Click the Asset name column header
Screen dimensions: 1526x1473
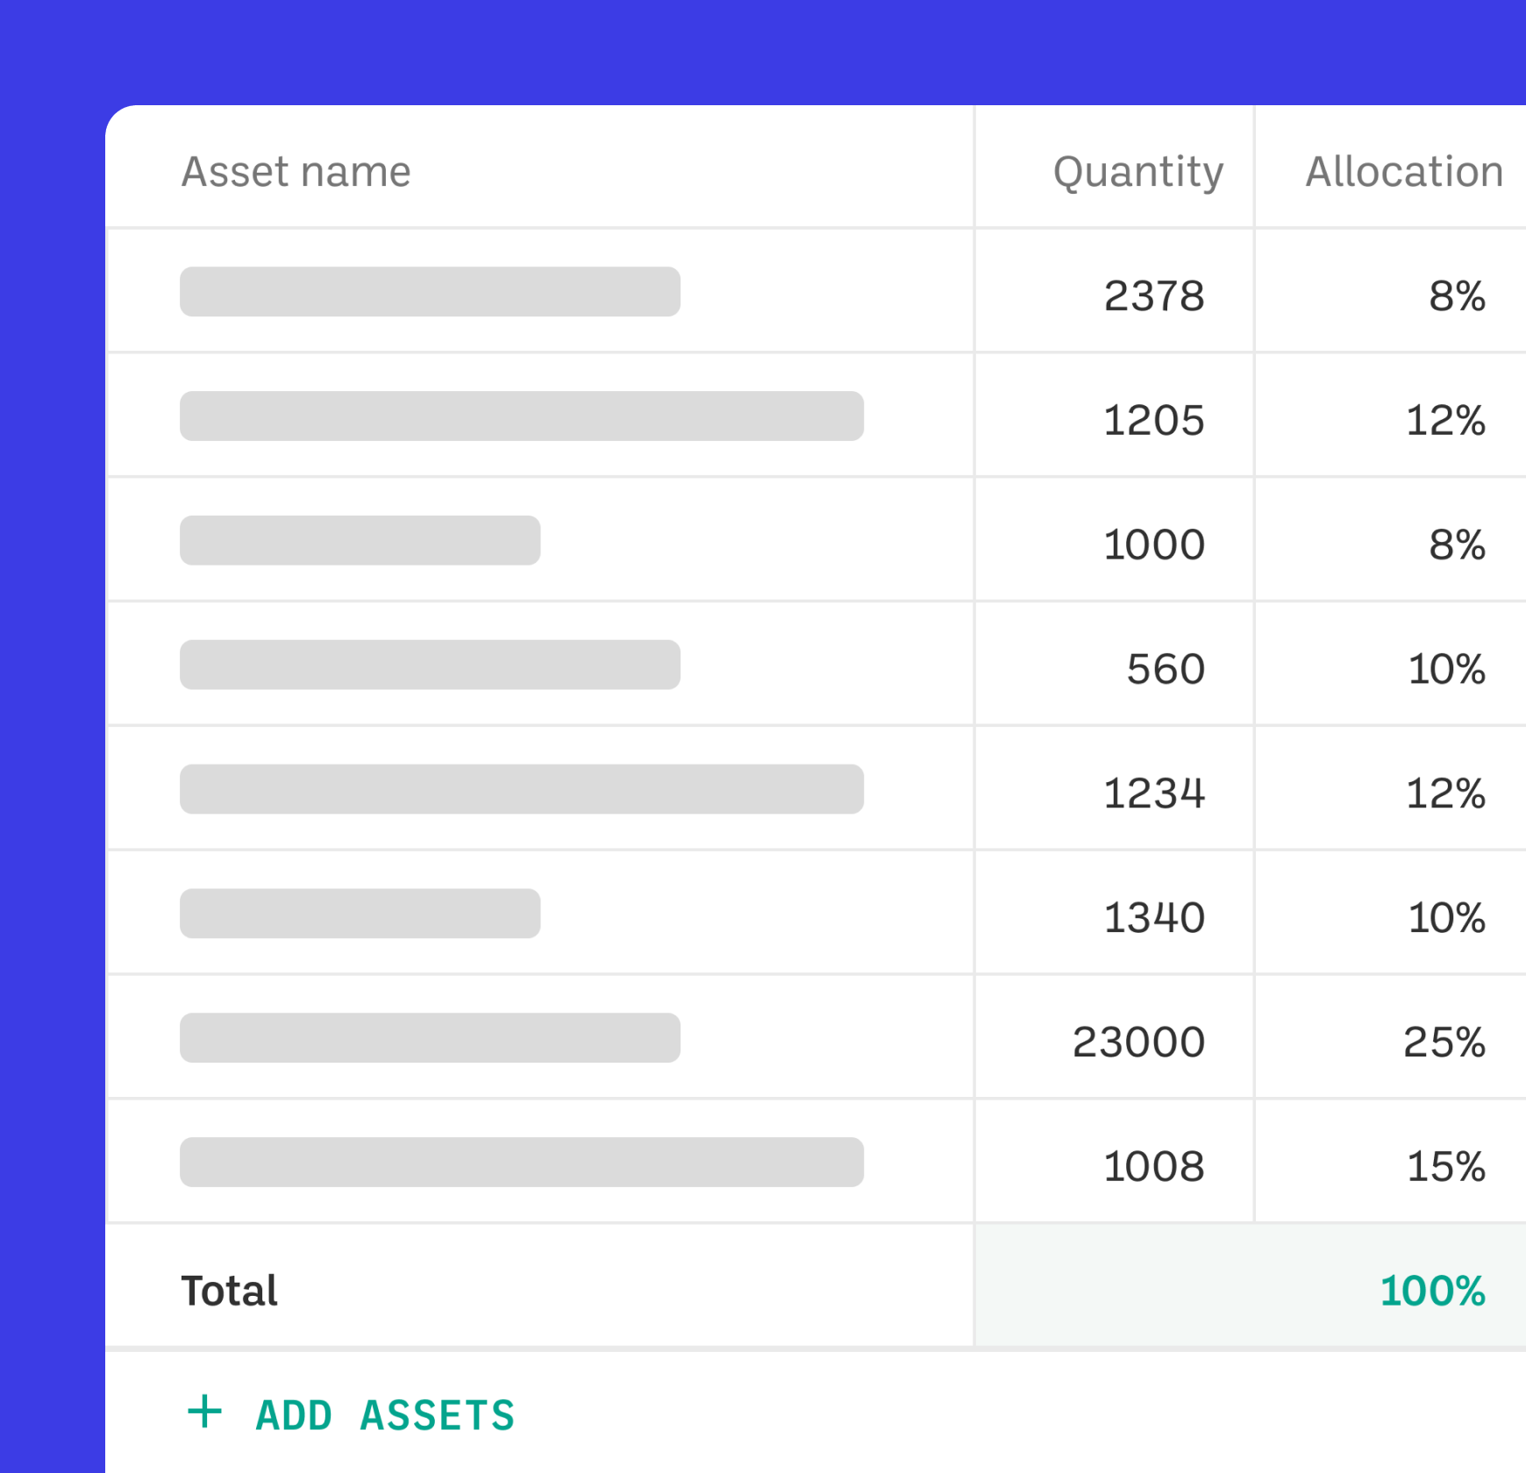point(296,171)
